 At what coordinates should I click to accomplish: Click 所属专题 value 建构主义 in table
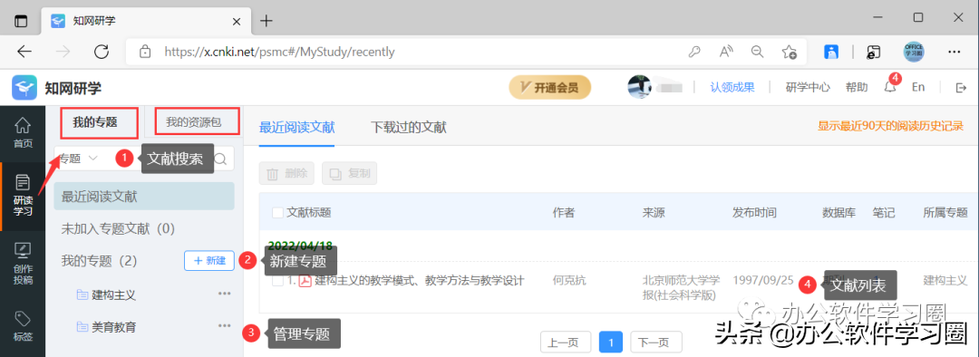[945, 280]
